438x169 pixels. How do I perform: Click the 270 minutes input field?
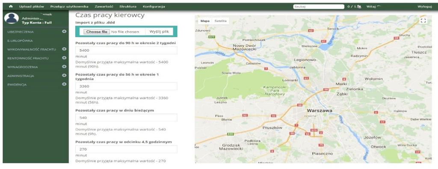126,149
